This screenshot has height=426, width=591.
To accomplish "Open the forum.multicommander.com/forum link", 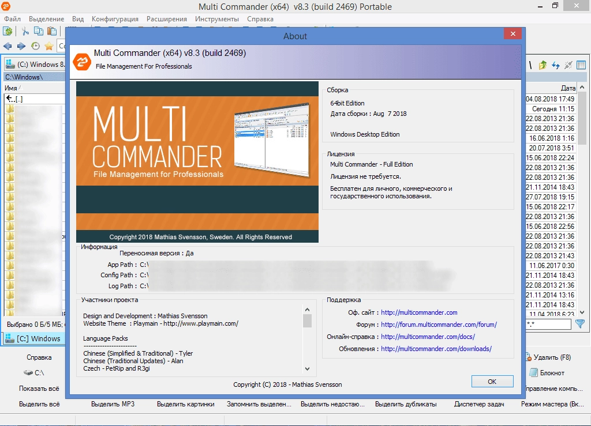I will pos(439,325).
